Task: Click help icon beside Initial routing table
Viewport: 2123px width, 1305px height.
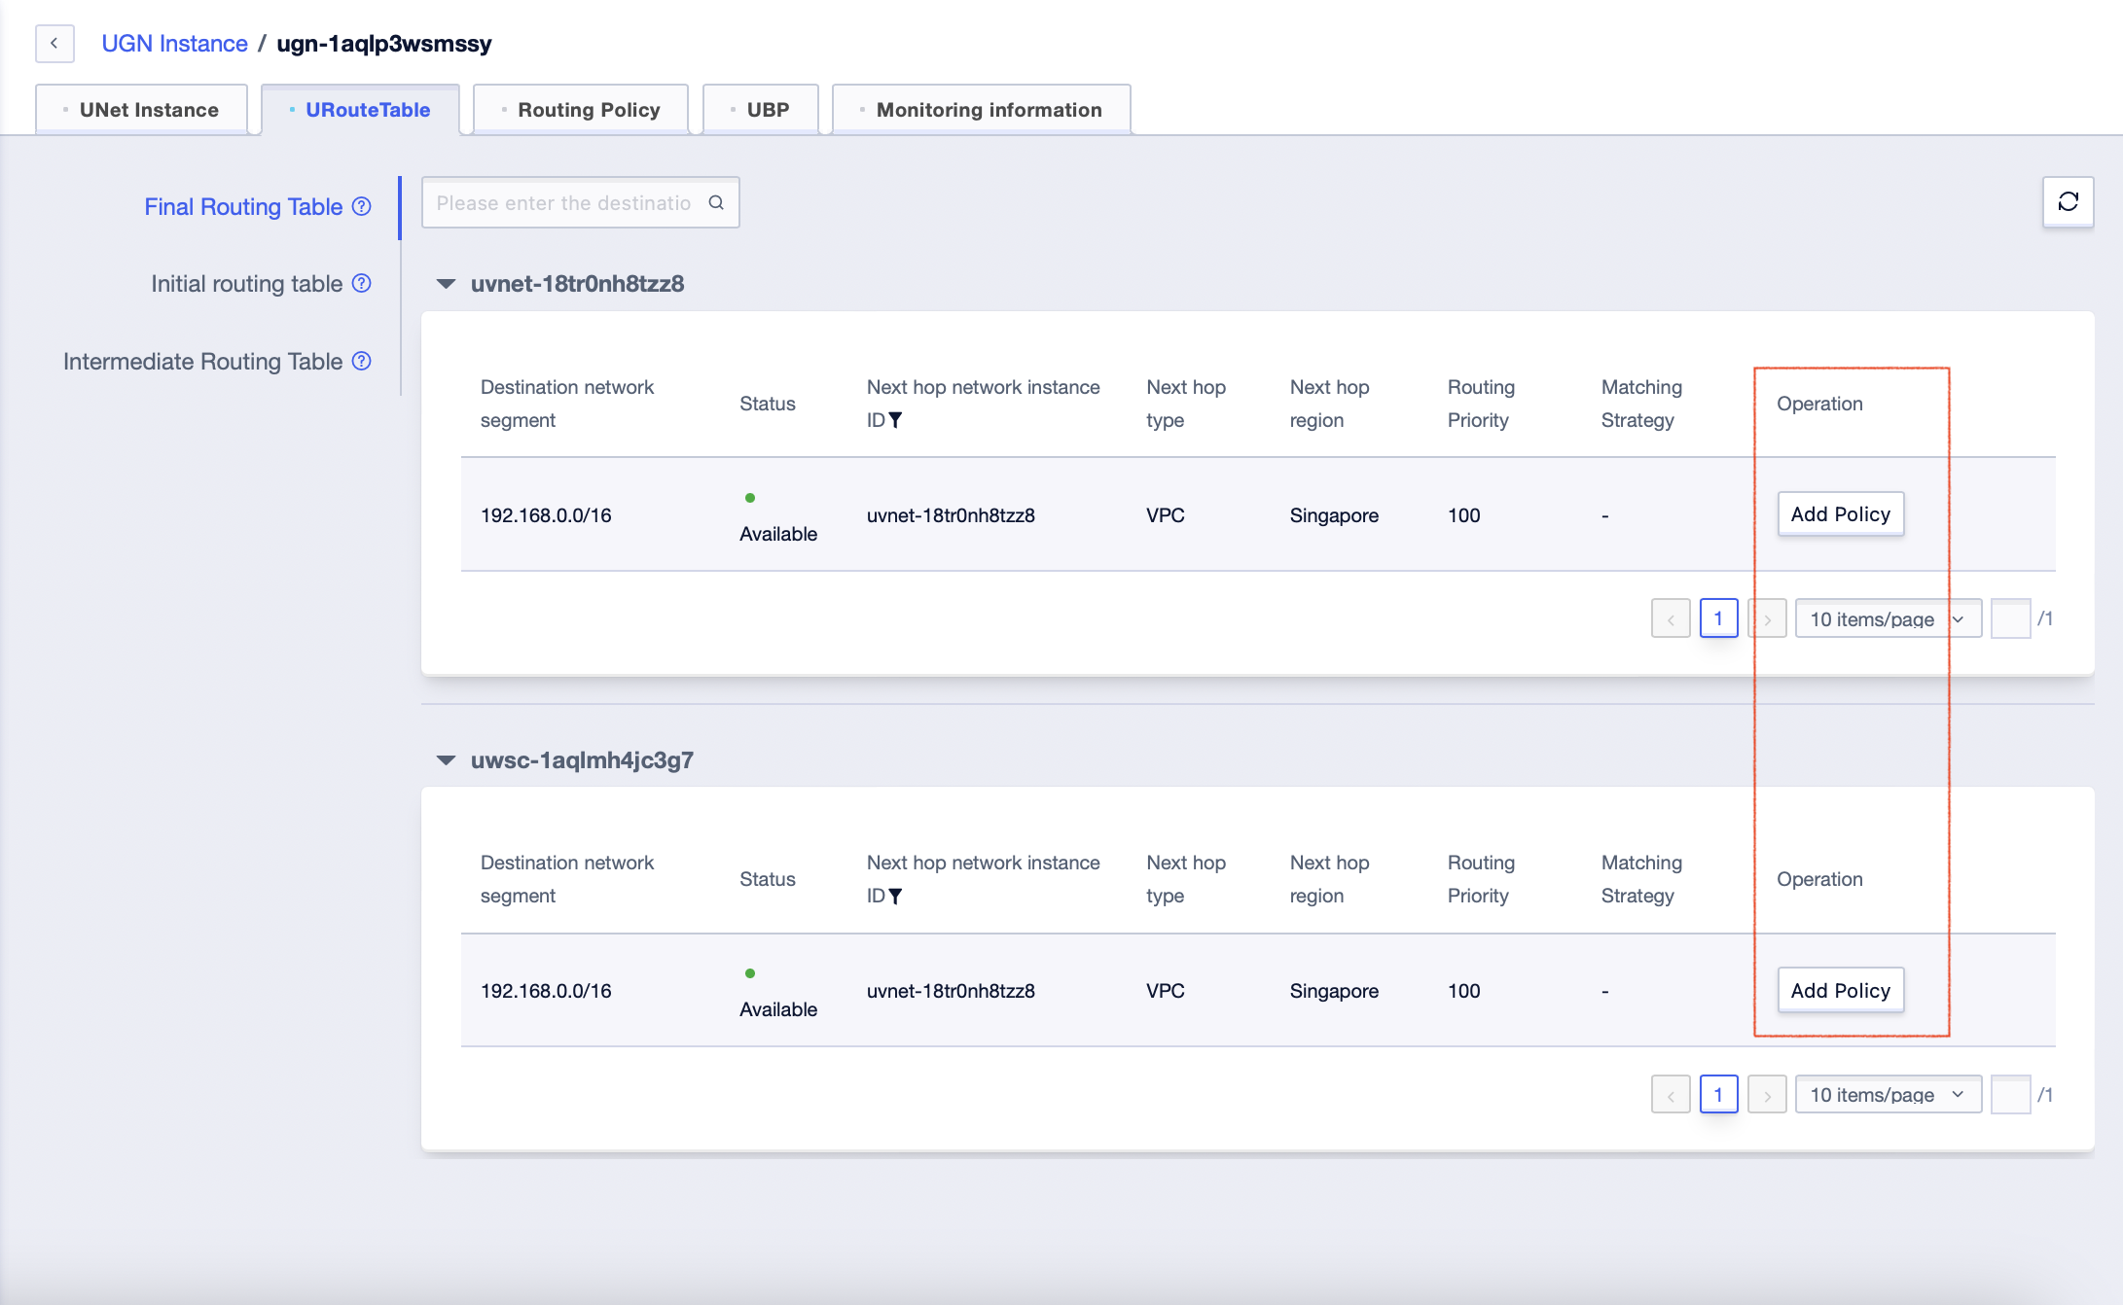Action: pos(361,283)
